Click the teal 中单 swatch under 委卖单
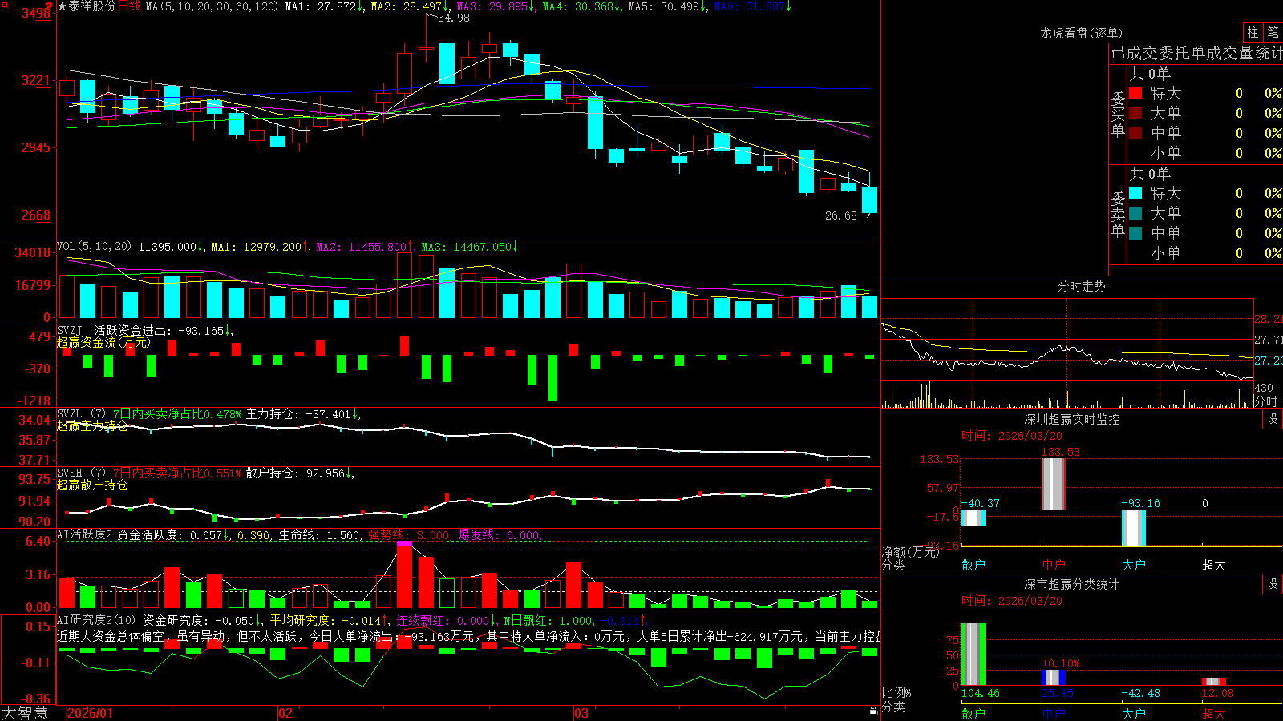Viewport: 1283px width, 721px height. [1135, 232]
